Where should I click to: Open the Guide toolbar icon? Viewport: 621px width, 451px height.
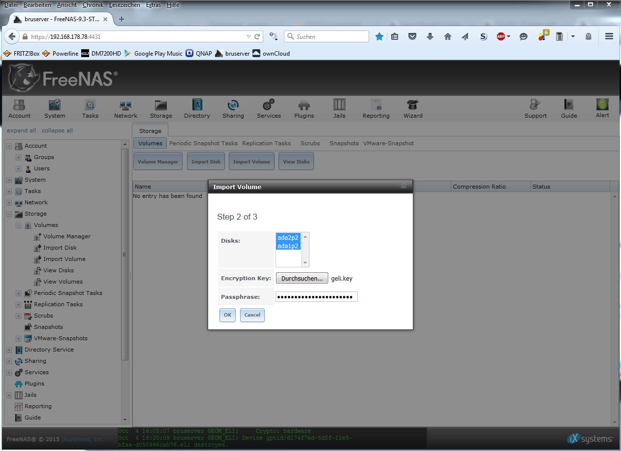[x=569, y=108]
